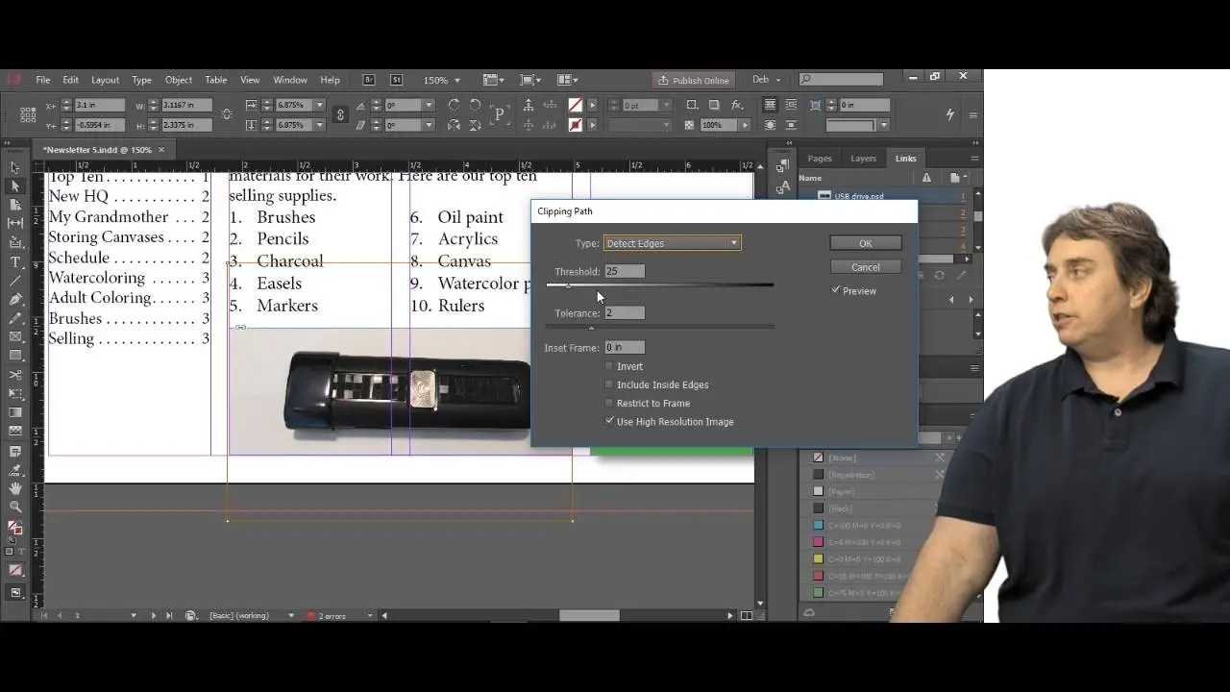Viewport: 1230px width, 692px height.
Task: Open the Object menu
Action: [x=179, y=80]
